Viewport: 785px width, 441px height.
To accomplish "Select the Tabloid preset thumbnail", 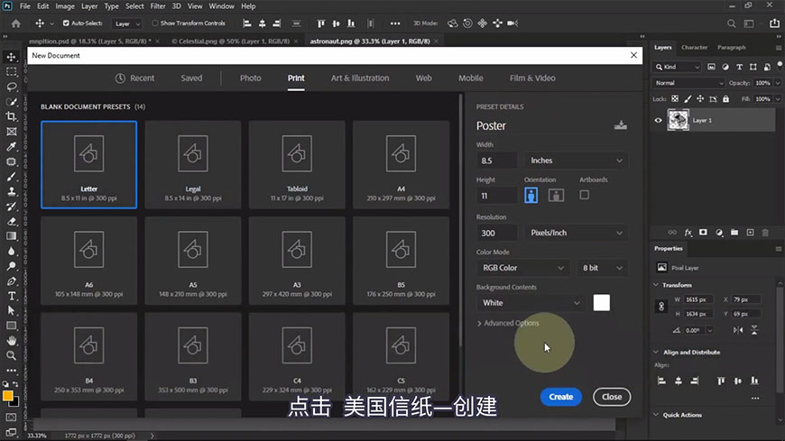I will coord(297,165).
